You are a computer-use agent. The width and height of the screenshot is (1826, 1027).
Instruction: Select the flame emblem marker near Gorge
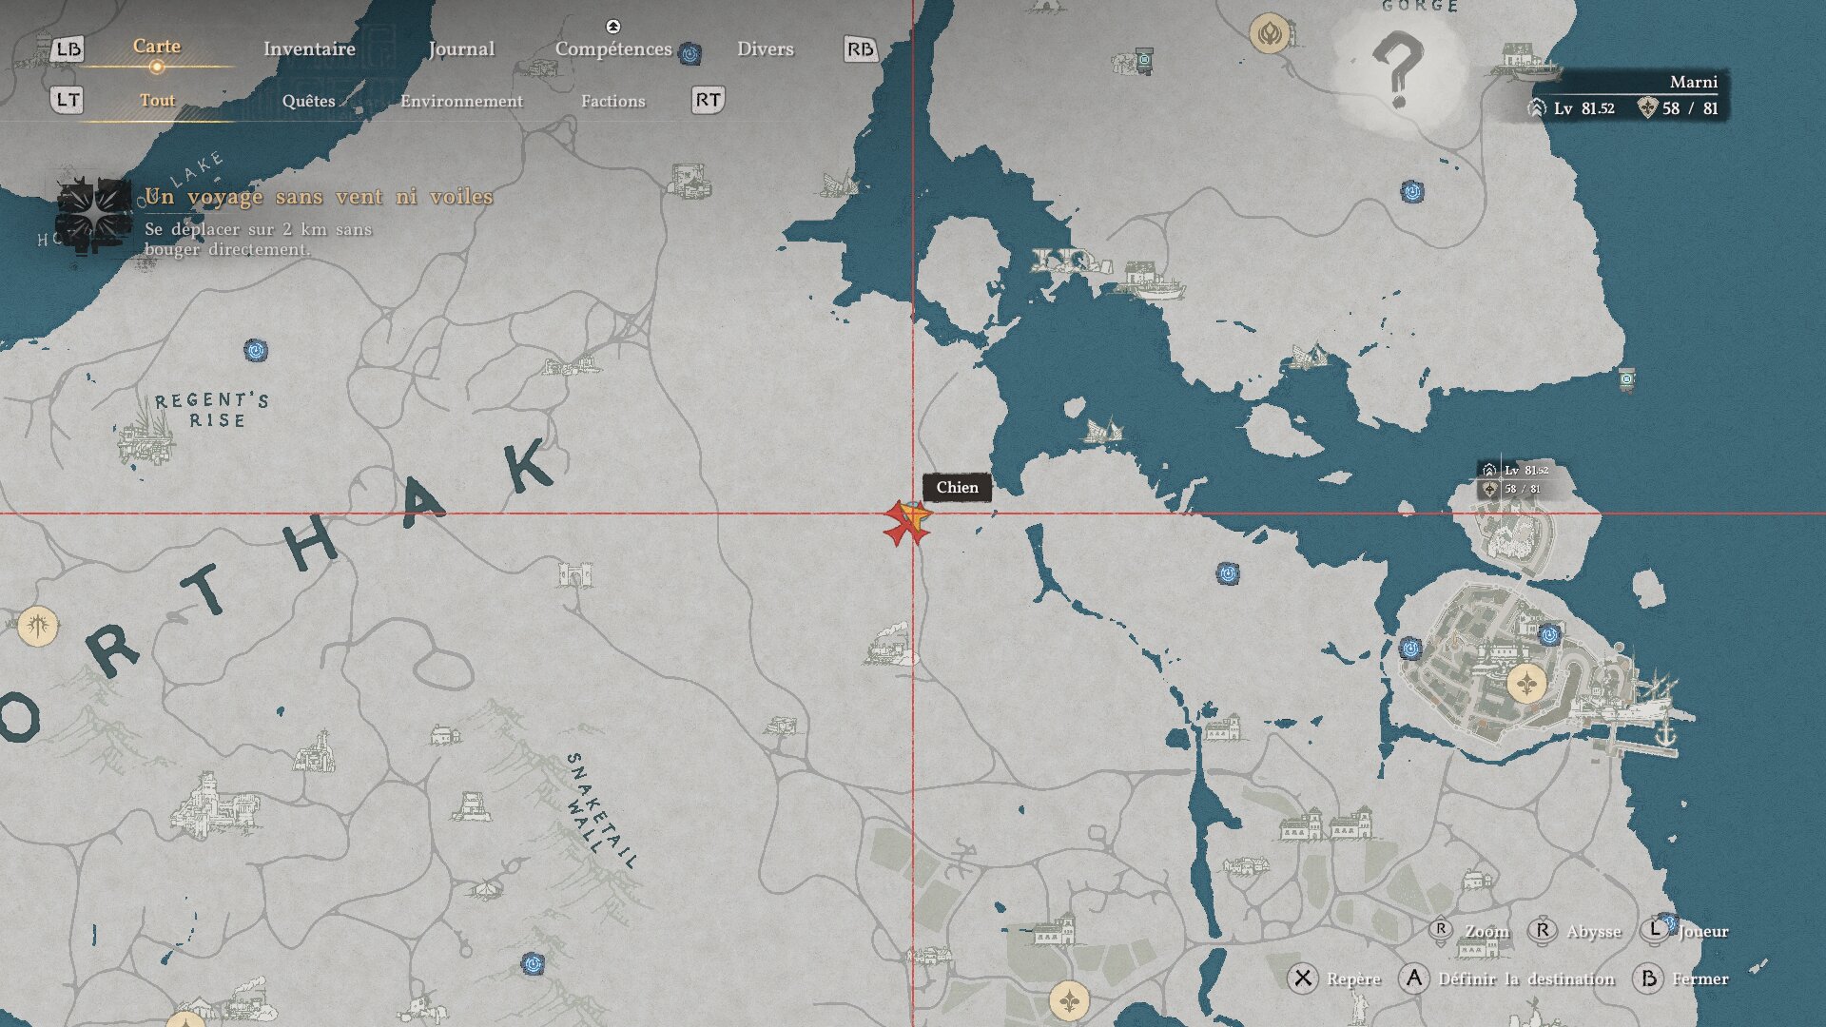coord(1269,35)
